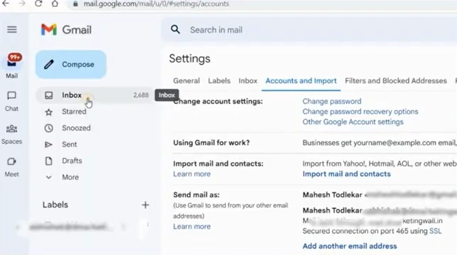The height and width of the screenshot is (255, 457).
Task: Click the Drafts page icon
Action: coord(49,161)
